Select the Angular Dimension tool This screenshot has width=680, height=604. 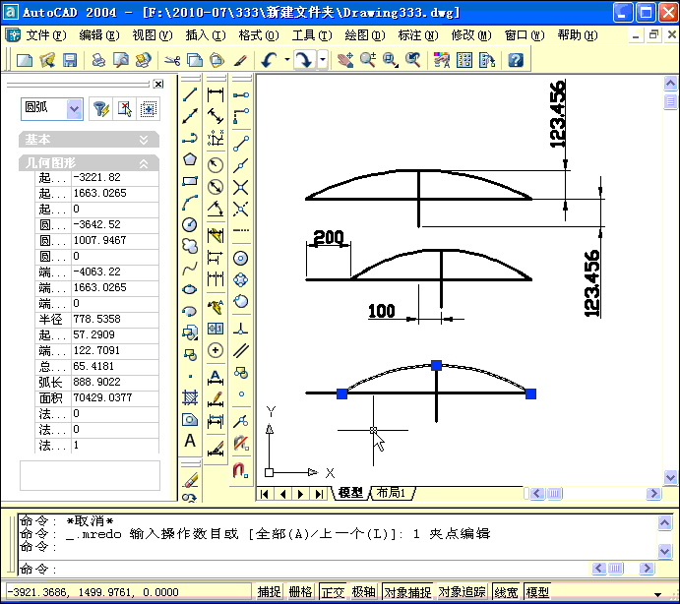point(216,209)
